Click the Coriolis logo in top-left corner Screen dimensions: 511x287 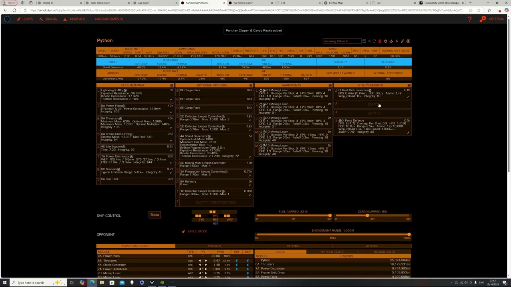click(x=7, y=19)
